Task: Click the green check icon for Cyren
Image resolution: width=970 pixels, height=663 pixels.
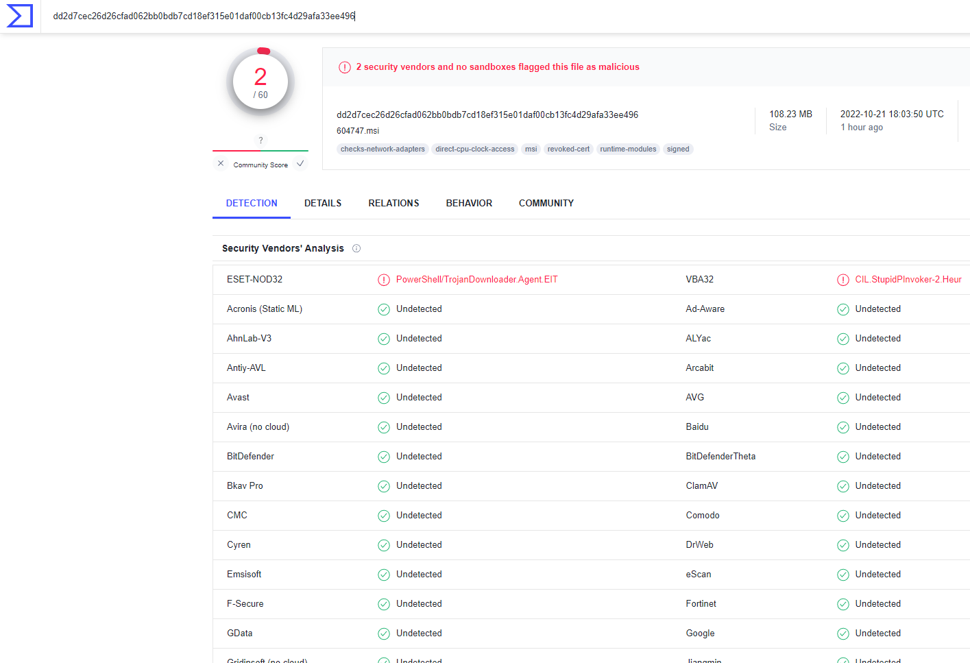Action: pyautogui.click(x=384, y=545)
